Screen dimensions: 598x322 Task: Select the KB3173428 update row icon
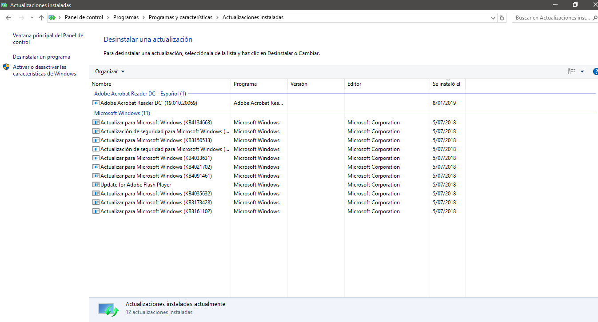(96, 203)
